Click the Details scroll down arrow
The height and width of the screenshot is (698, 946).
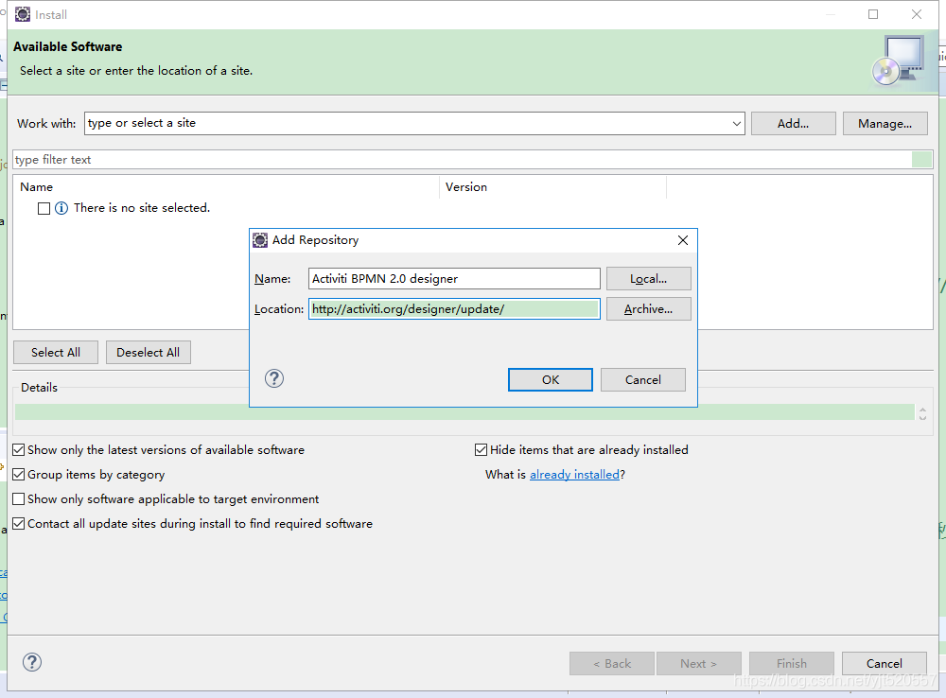pos(922,417)
